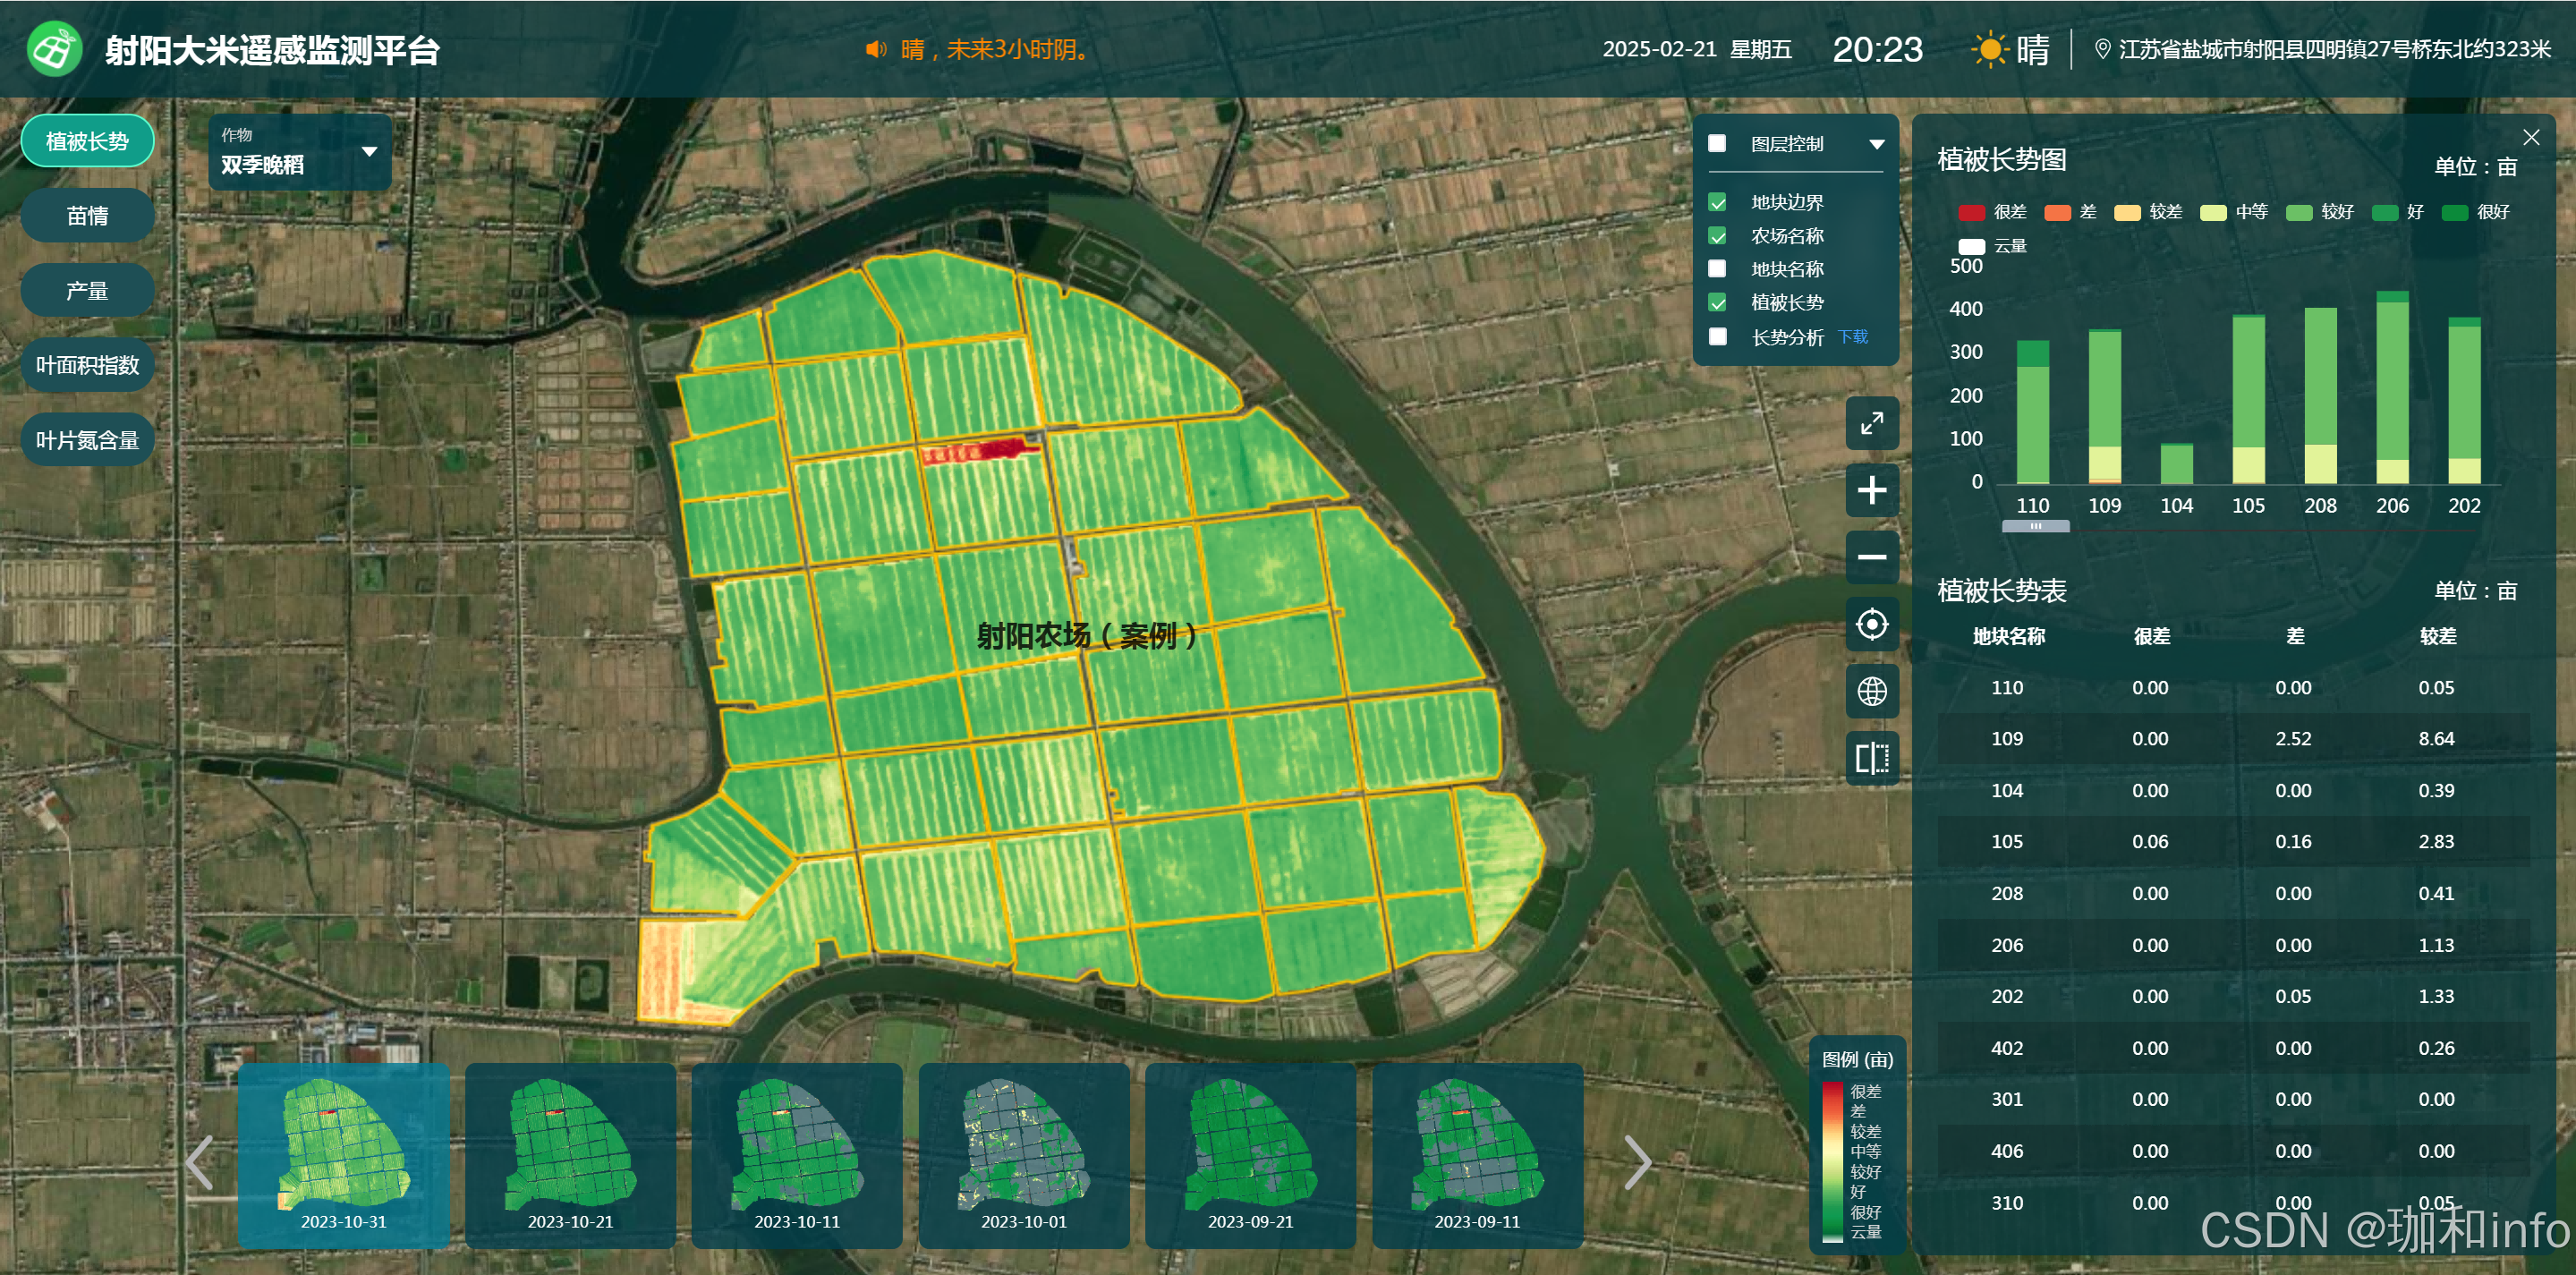Click the locate target icon
This screenshot has height=1275, width=2576.
click(x=1871, y=624)
